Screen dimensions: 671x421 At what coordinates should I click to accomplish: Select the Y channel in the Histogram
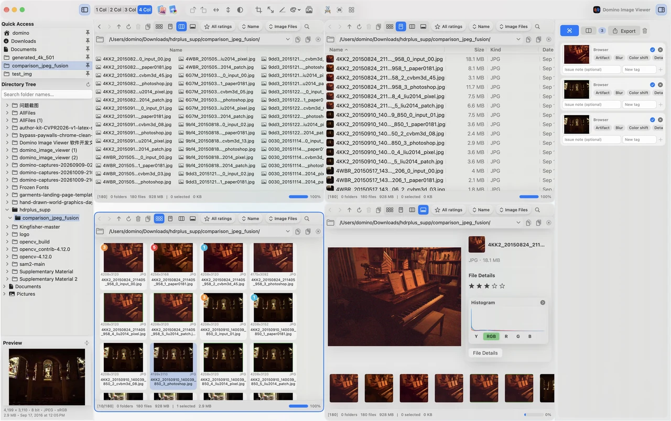click(x=476, y=337)
